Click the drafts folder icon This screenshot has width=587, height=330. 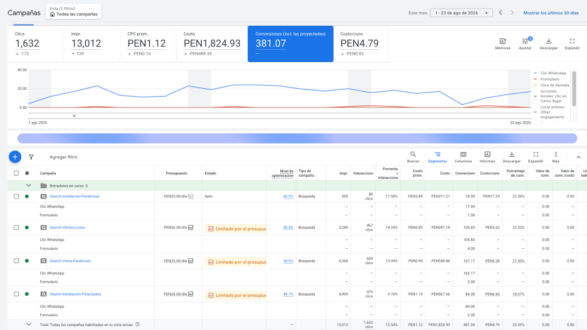tap(44, 185)
